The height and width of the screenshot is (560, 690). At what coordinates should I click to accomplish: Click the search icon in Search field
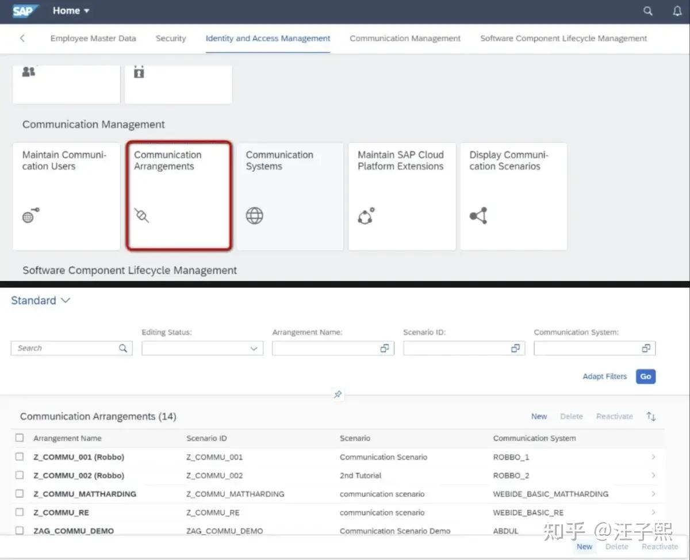[x=123, y=348]
